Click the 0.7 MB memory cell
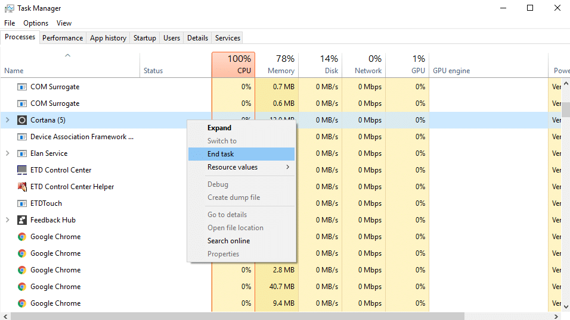Image resolution: width=570 pixels, height=320 pixels. tap(277, 87)
